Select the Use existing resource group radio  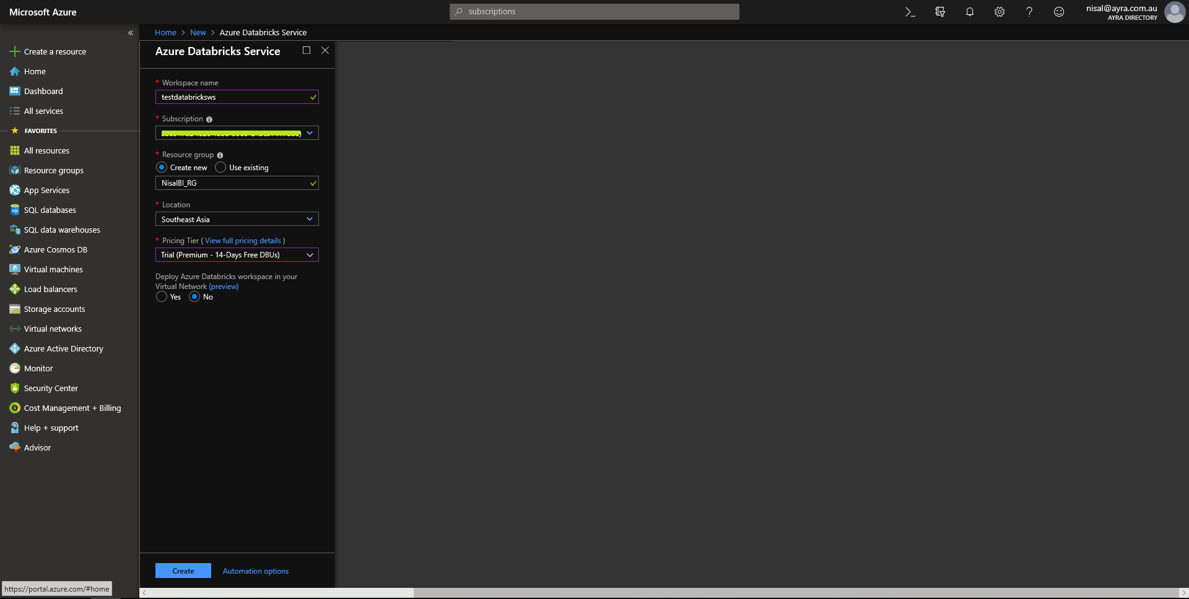[220, 167]
